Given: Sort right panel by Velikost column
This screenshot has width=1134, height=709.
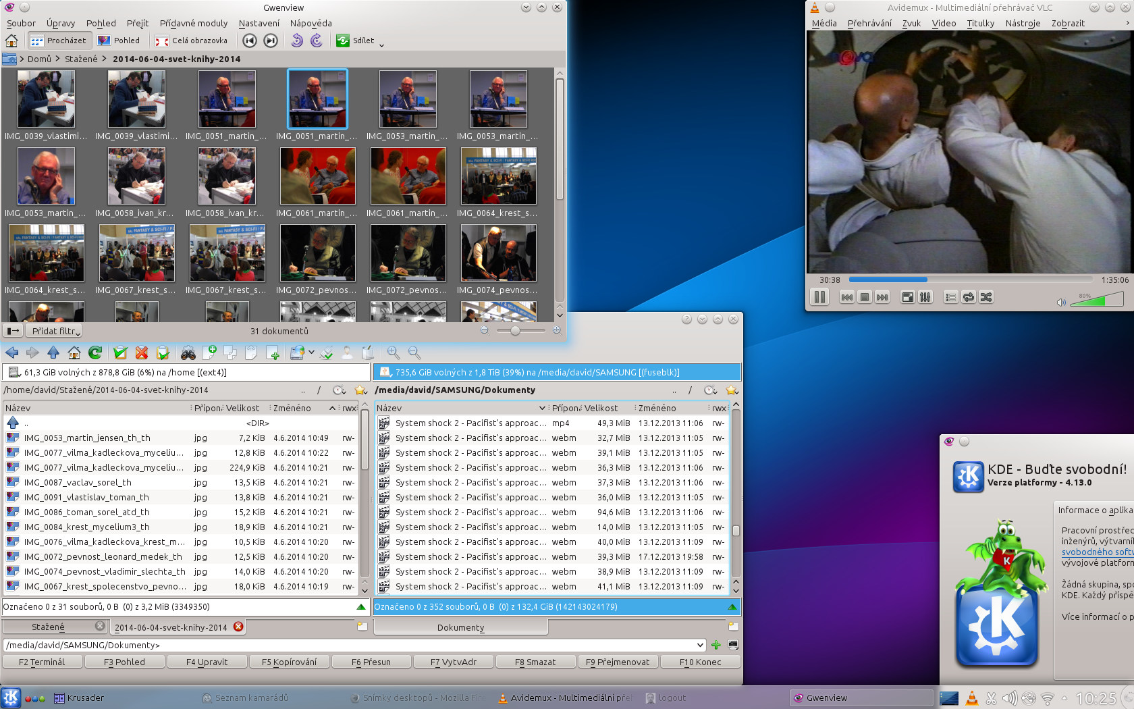Looking at the screenshot, I should point(601,408).
